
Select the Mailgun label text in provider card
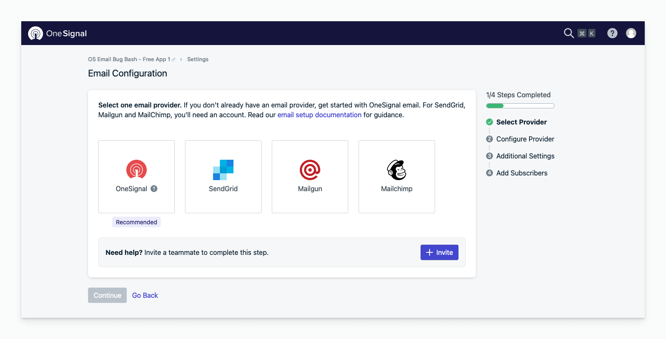pyautogui.click(x=310, y=189)
